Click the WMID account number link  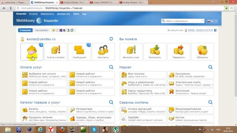[x=200, y=30]
